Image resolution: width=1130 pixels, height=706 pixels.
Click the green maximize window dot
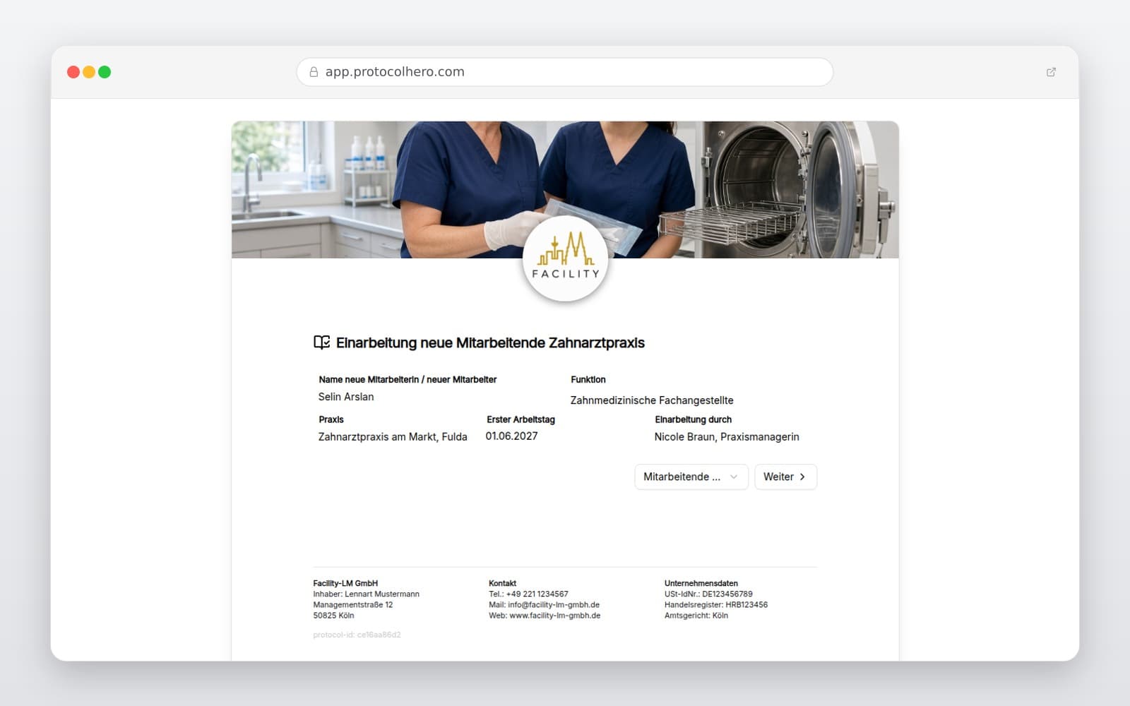[105, 72]
